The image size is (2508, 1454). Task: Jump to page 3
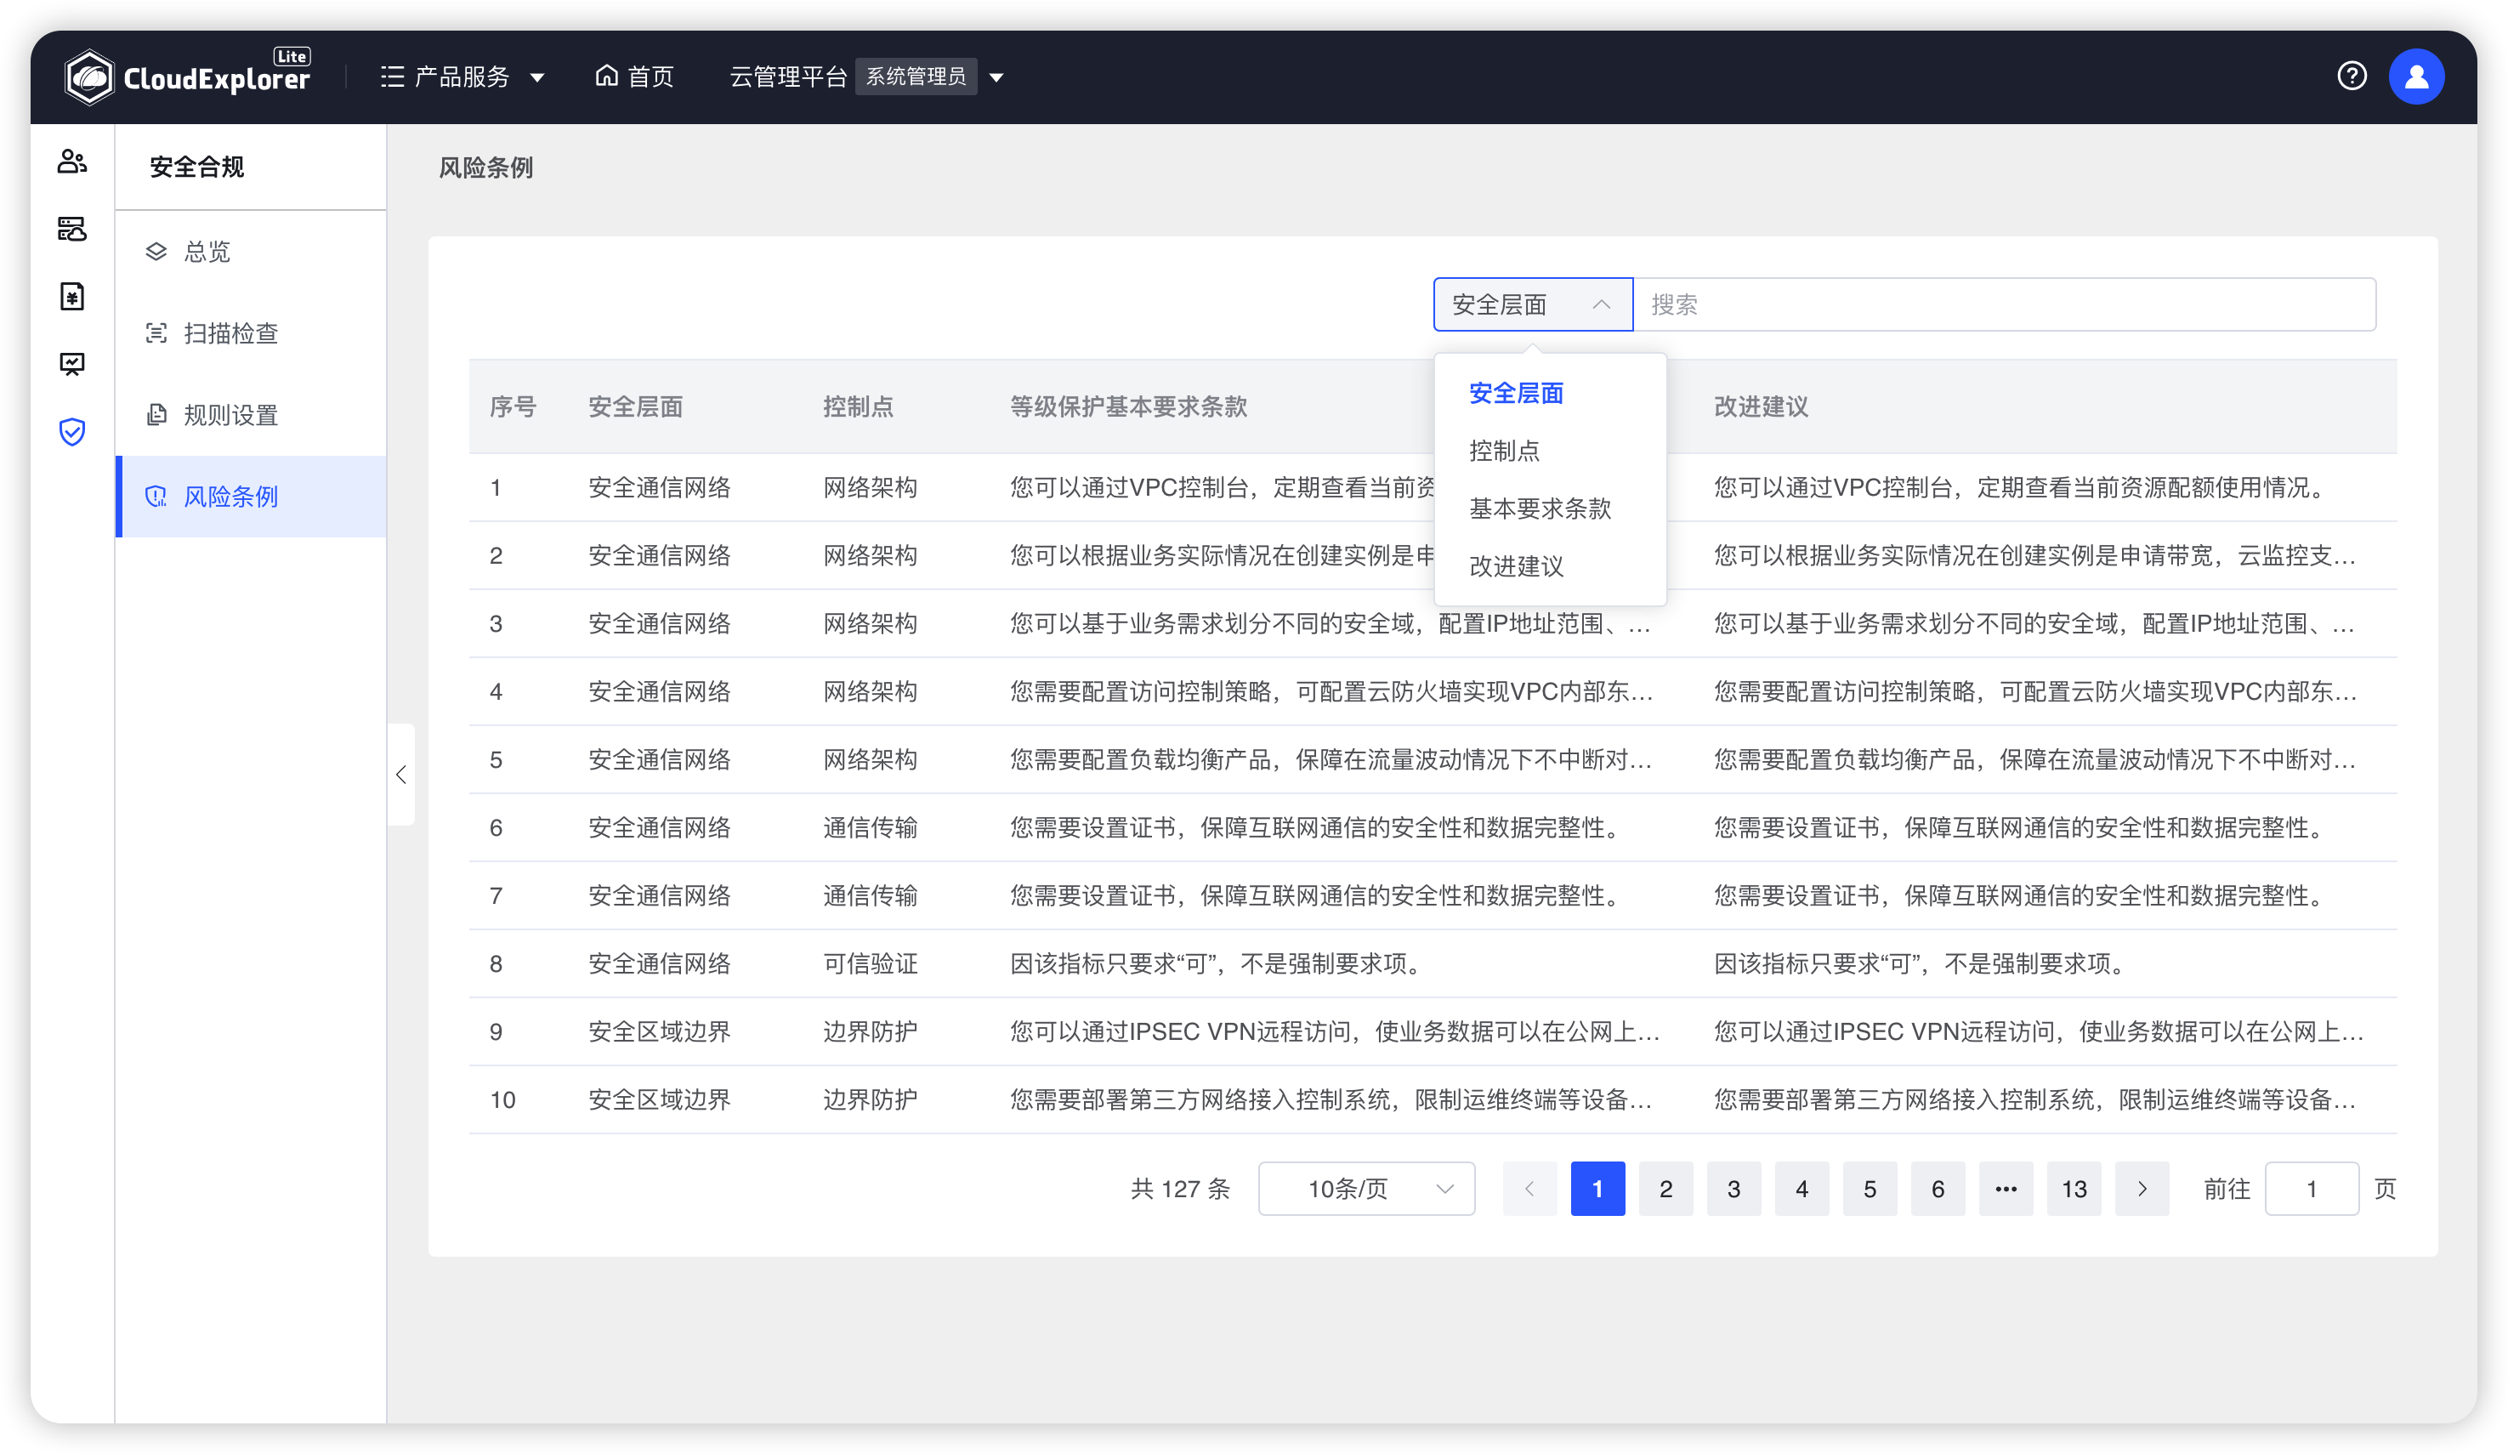pos(1733,1188)
